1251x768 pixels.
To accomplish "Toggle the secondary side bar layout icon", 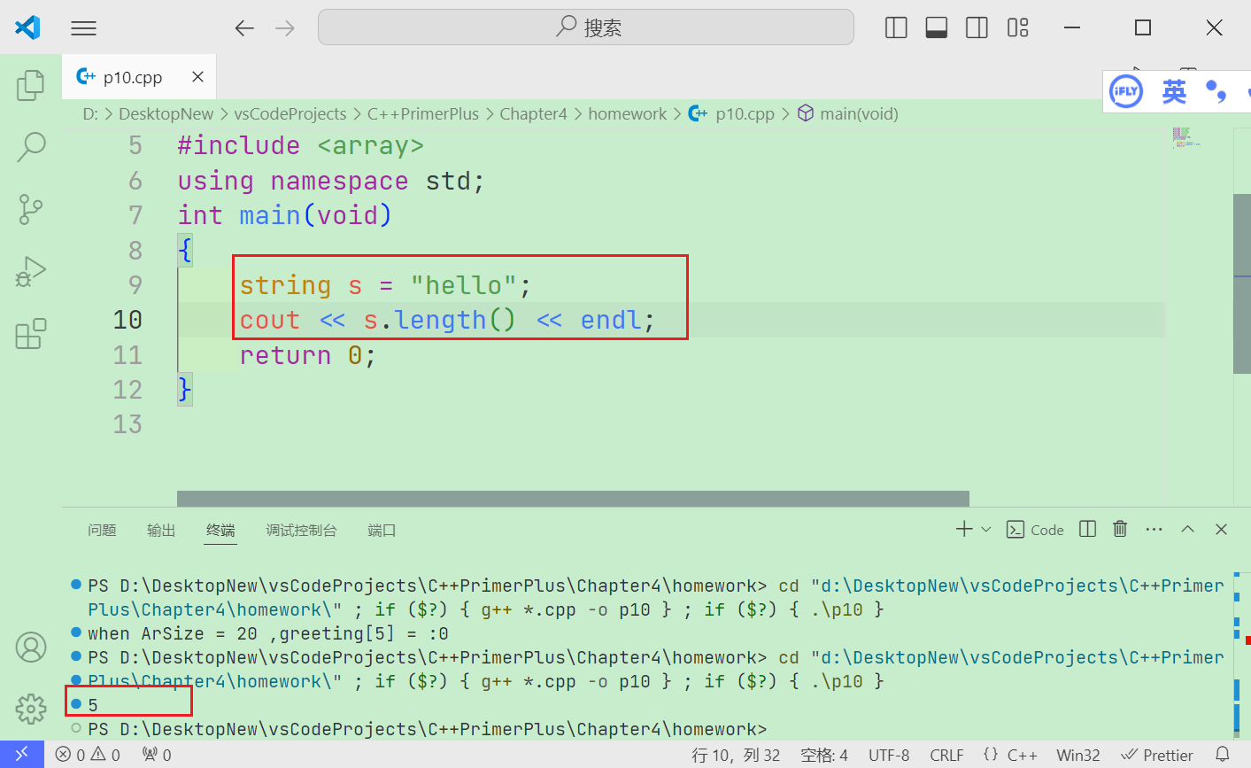I will pos(977,28).
